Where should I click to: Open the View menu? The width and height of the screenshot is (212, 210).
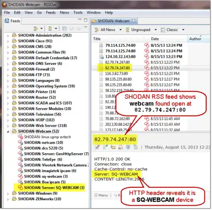pyautogui.click(x=28, y=13)
